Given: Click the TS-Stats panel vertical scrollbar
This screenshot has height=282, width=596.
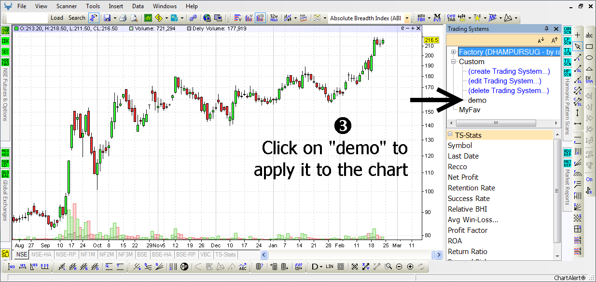Looking at the screenshot, I should 557,191.
